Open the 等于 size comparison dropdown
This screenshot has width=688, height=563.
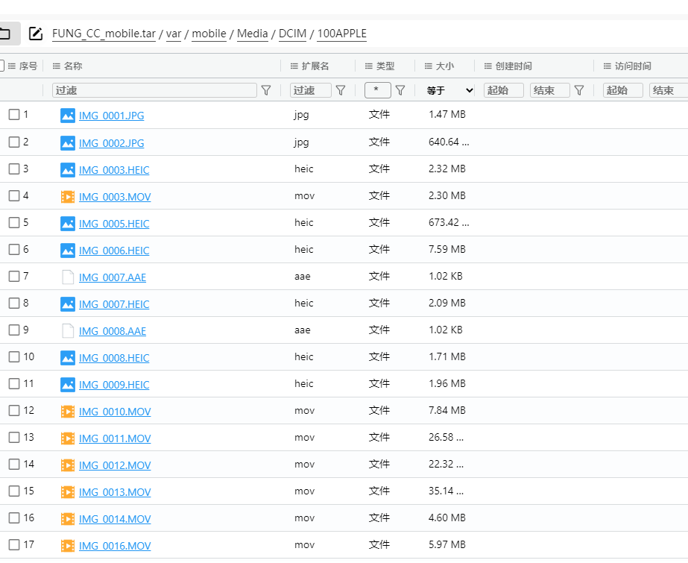tap(447, 89)
